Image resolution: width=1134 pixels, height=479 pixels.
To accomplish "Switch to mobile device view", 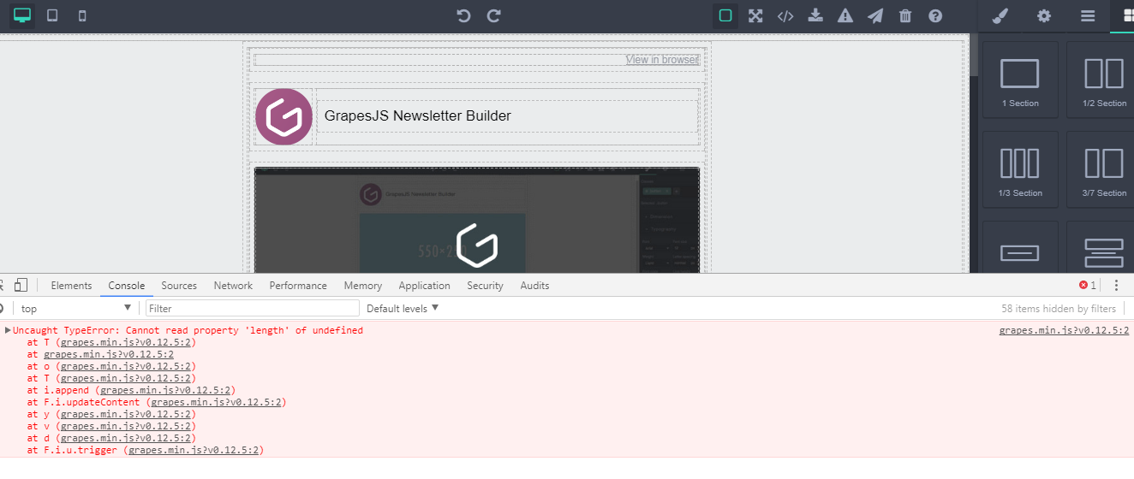I will tap(82, 15).
